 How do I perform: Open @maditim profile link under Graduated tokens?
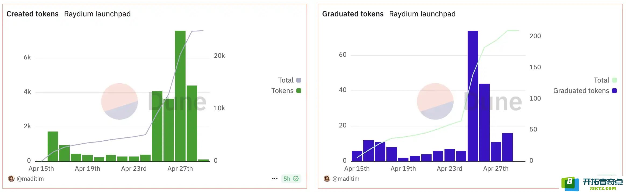(x=346, y=179)
